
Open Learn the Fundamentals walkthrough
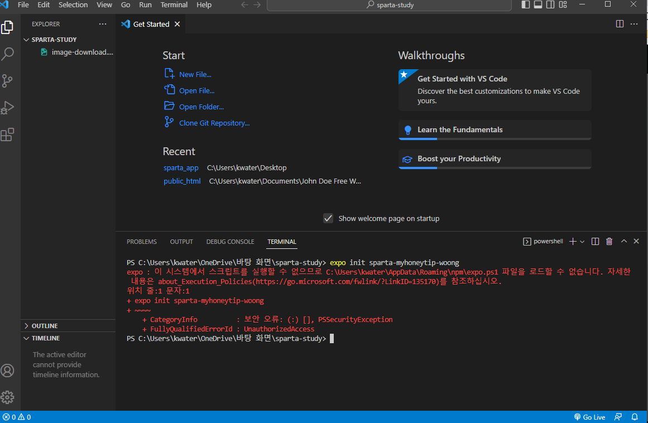495,129
